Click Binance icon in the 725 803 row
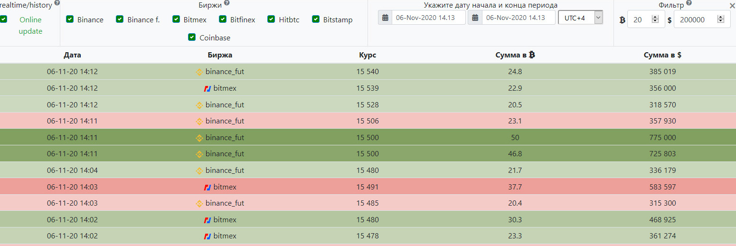The width and height of the screenshot is (736, 246). tap(199, 154)
